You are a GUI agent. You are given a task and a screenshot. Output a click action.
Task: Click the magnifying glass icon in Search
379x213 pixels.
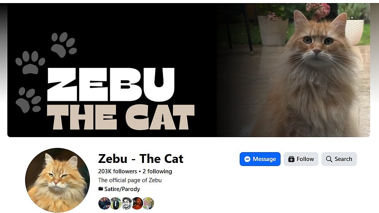(x=329, y=159)
